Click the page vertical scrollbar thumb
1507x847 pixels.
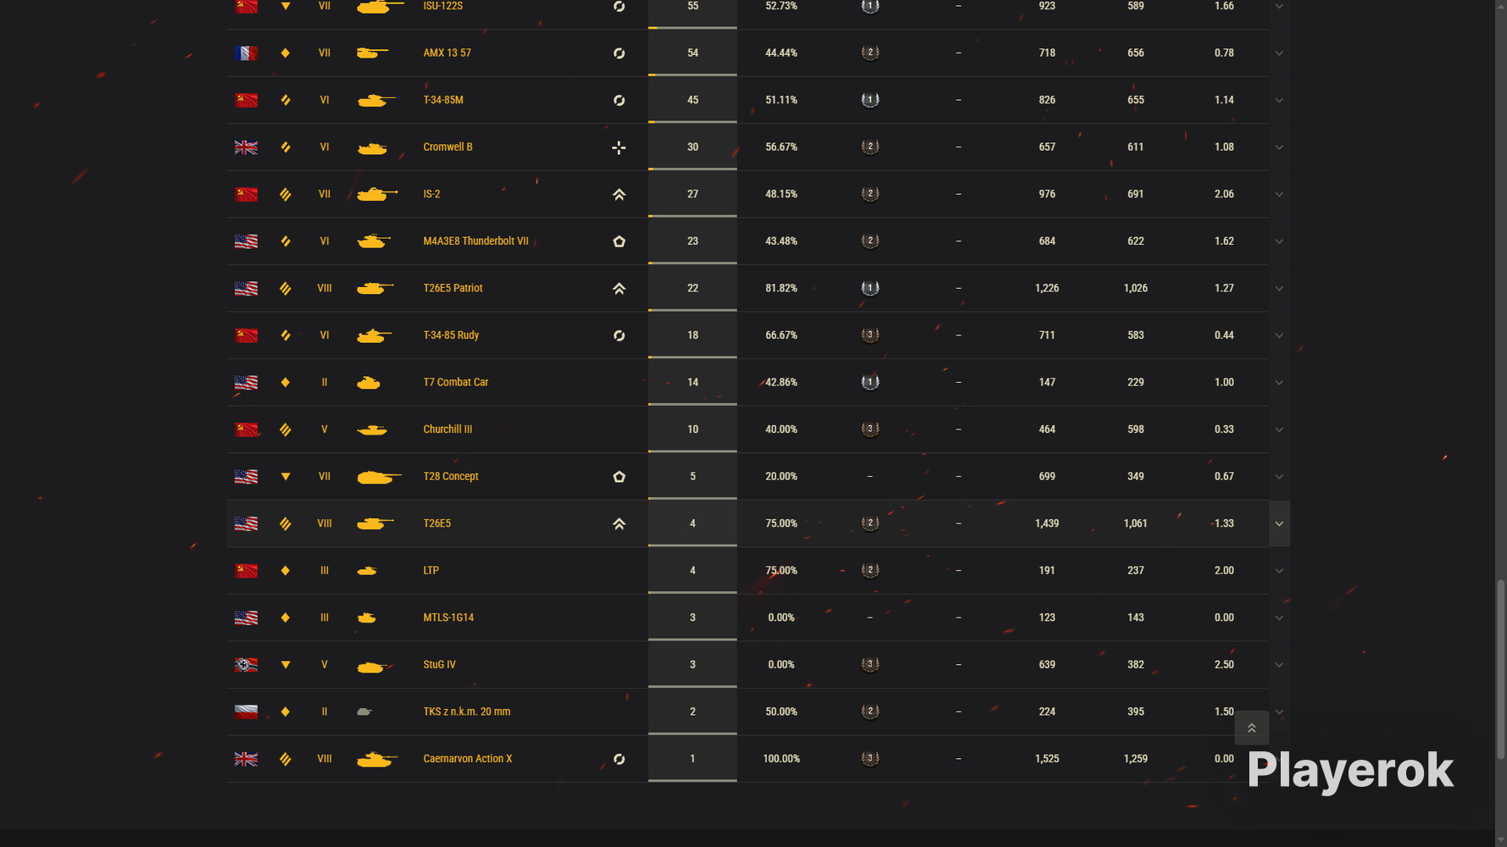click(1501, 669)
